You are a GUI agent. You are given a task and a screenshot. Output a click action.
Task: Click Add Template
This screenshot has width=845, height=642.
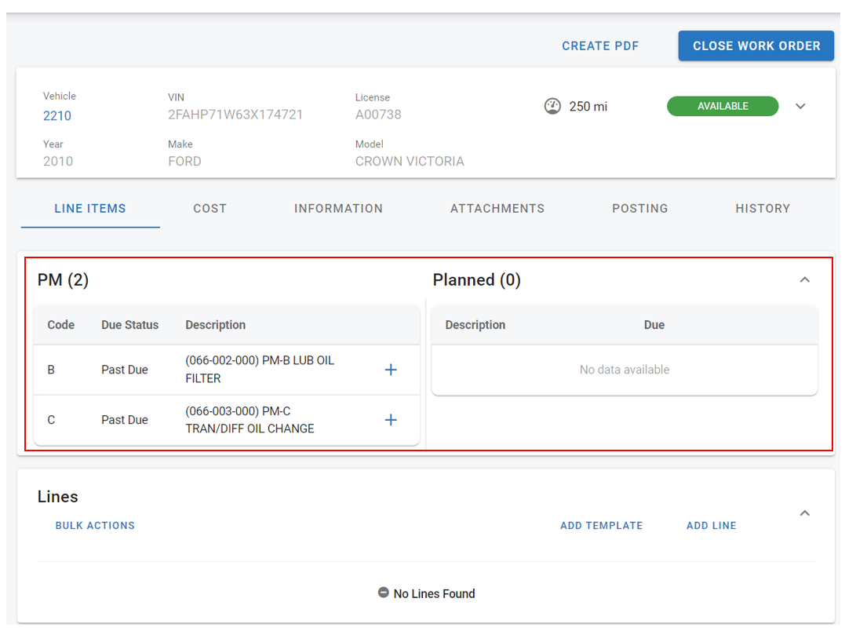pyautogui.click(x=601, y=526)
